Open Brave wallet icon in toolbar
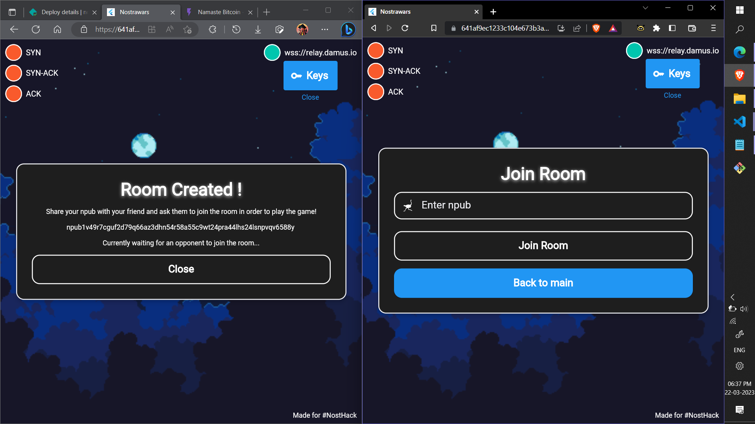The width and height of the screenshot is (755, 424). (x=692, y=28)
